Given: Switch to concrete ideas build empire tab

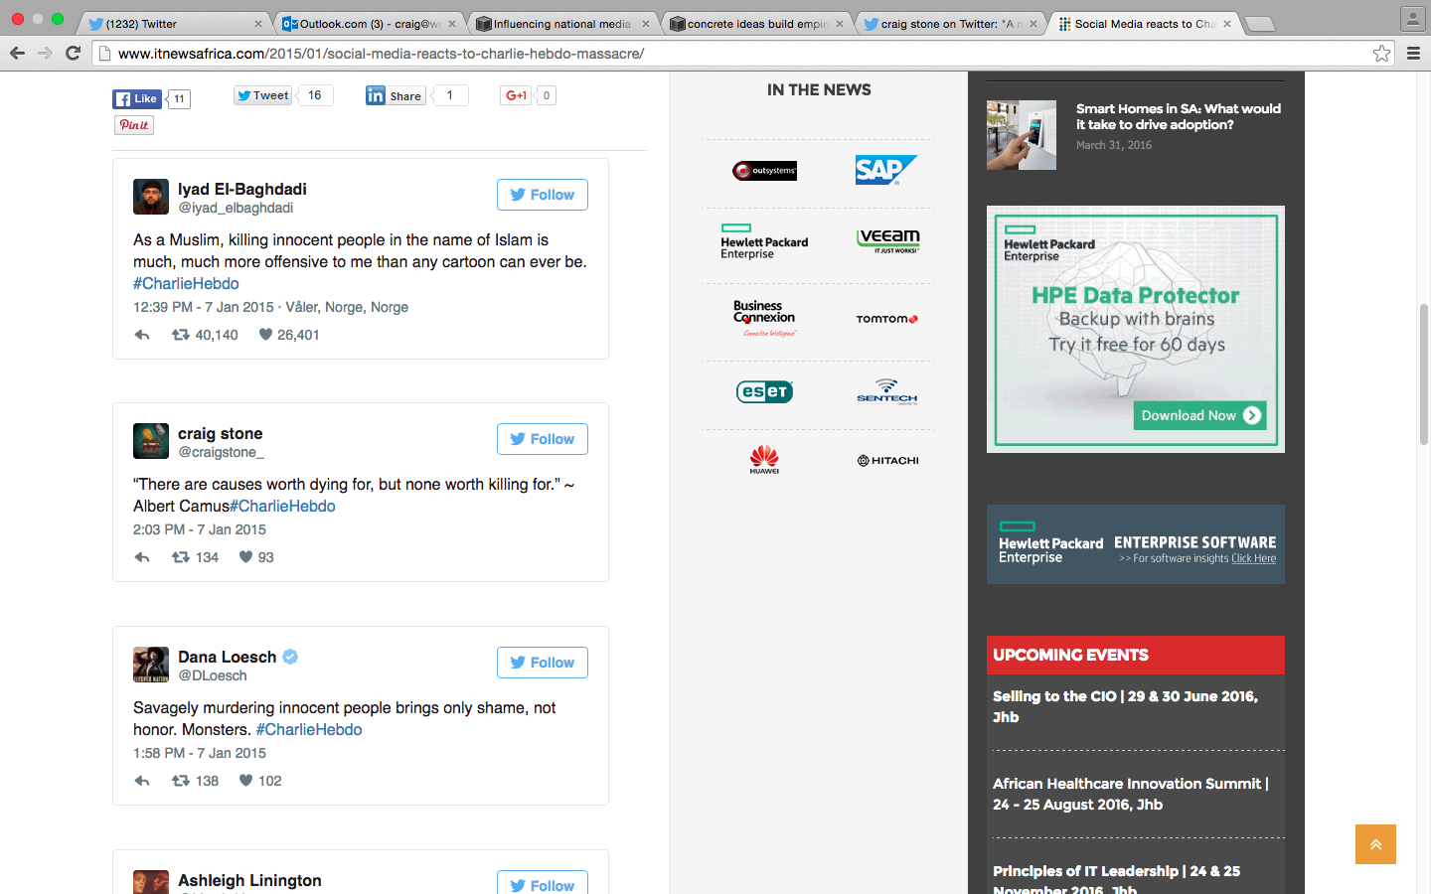Looking at the screenshot, I should coord(755,23).
